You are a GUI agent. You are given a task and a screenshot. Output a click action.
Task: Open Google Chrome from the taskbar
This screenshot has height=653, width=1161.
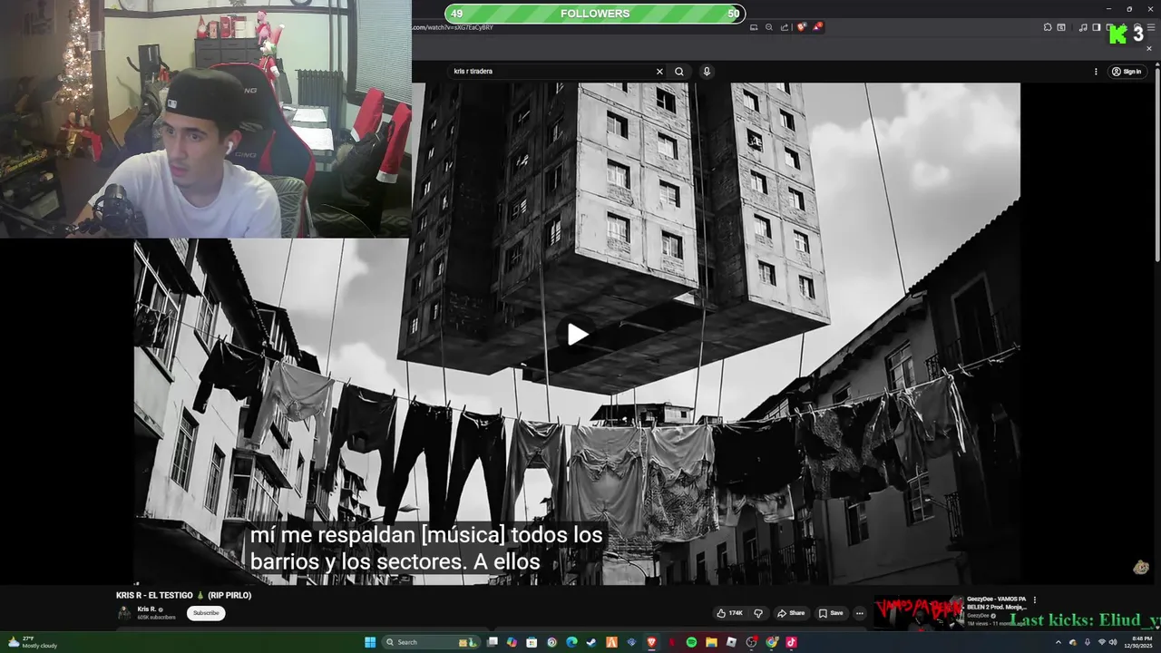coord(772,642)
